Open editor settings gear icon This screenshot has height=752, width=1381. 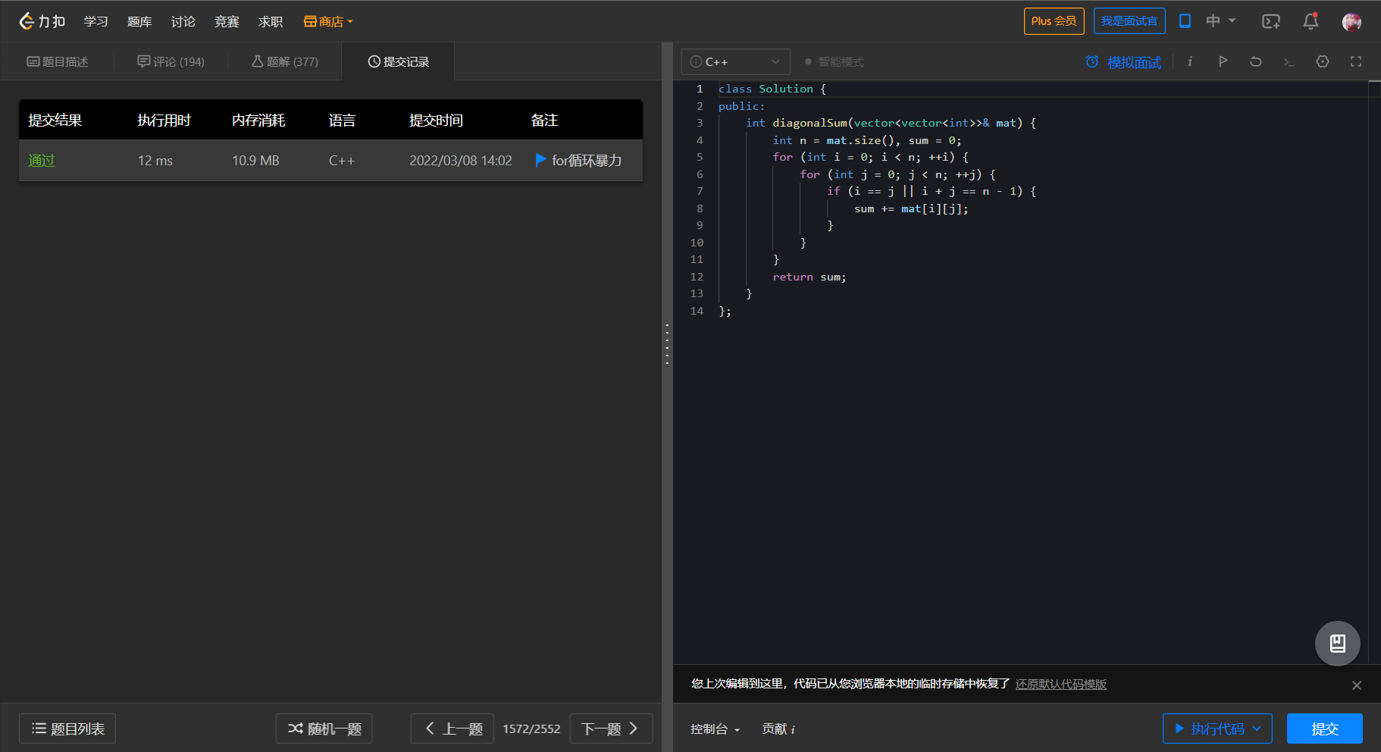tap(1323, 61)
